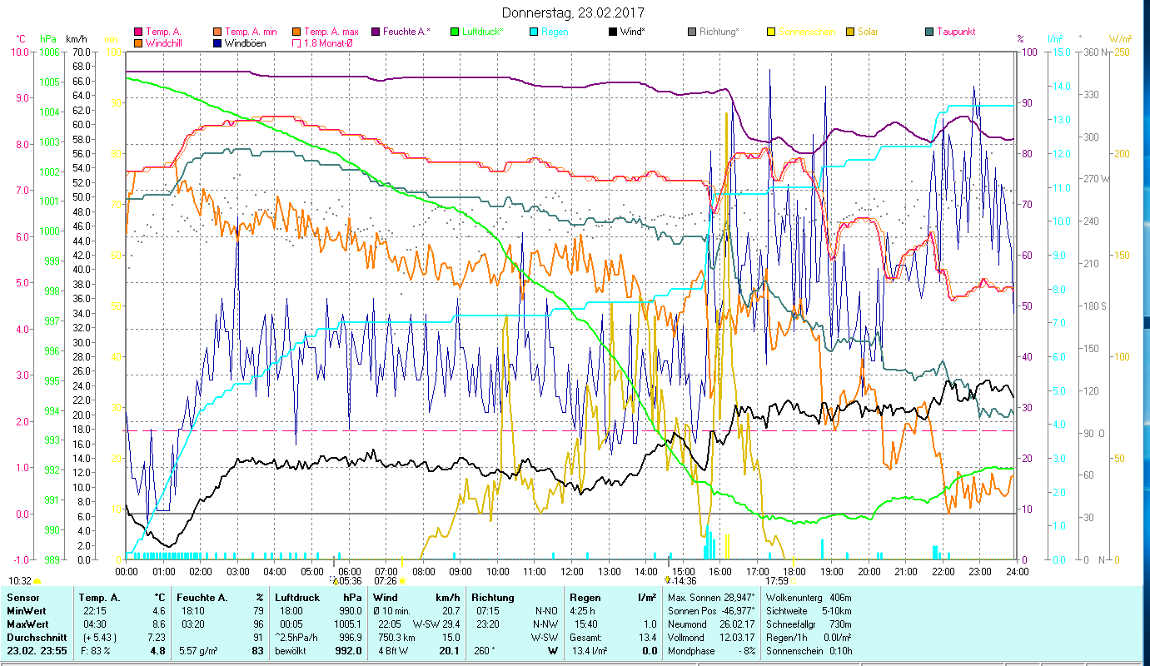Click the 'Feuchte A.*' legend label

pos(407,32)
